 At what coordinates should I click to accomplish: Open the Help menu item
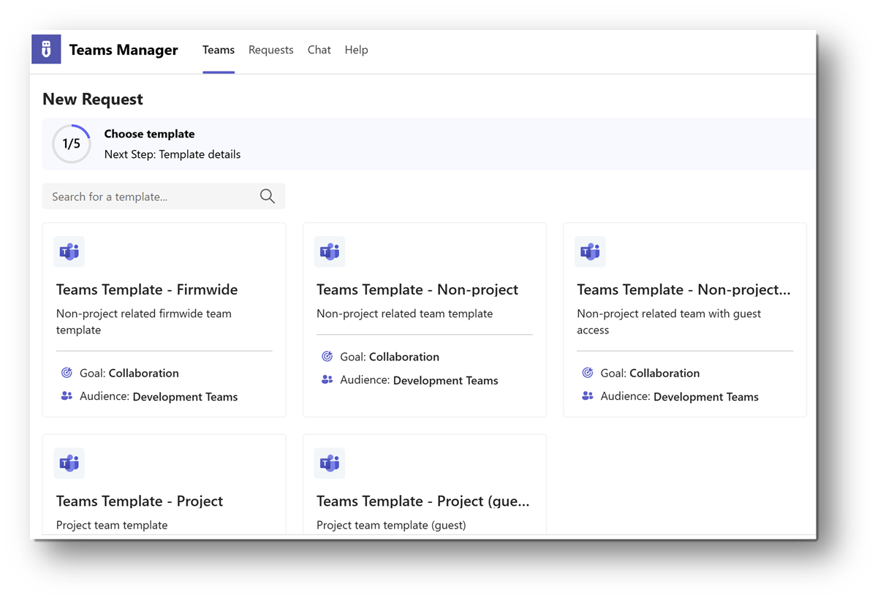(356, 50)
